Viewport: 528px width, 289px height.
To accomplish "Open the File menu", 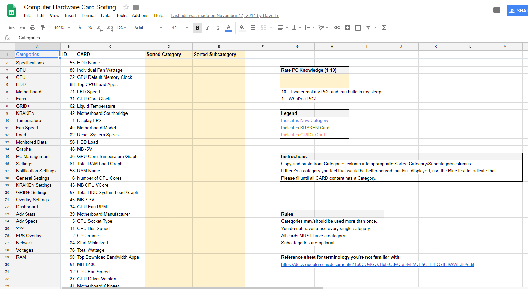I will point(27,15).
